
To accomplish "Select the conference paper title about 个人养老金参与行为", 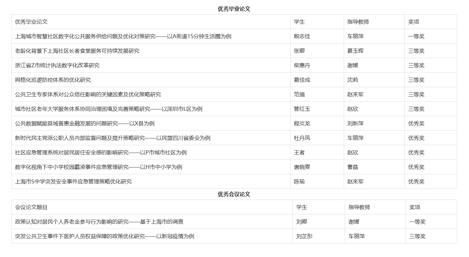I will tap(99, 222).
